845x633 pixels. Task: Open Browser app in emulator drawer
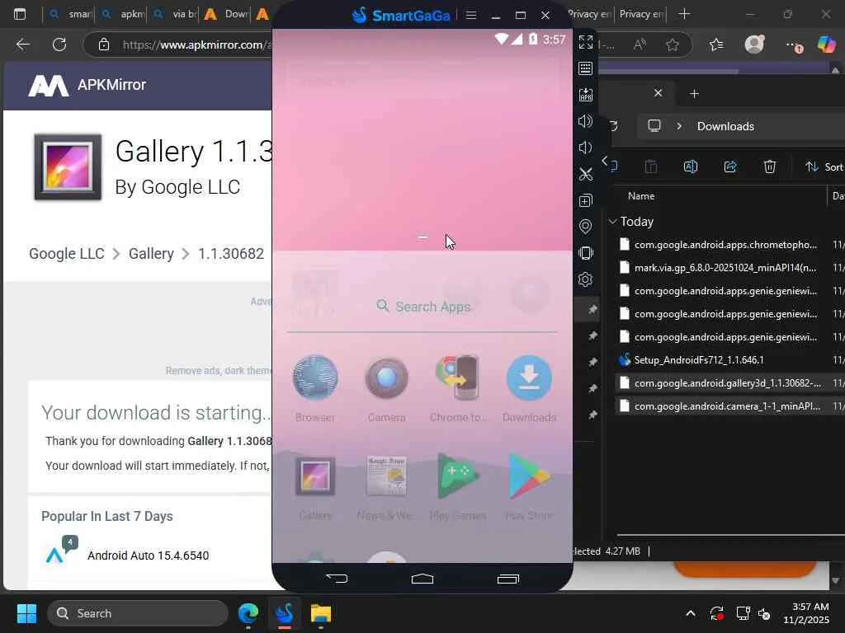coord(315,388)
